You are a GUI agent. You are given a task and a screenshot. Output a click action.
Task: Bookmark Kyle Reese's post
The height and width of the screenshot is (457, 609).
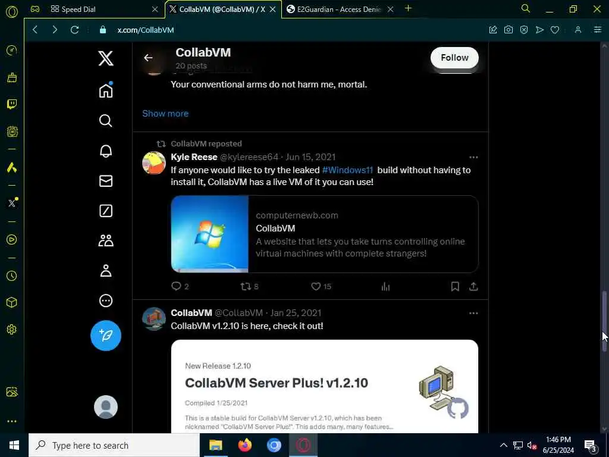coord(455,287)
